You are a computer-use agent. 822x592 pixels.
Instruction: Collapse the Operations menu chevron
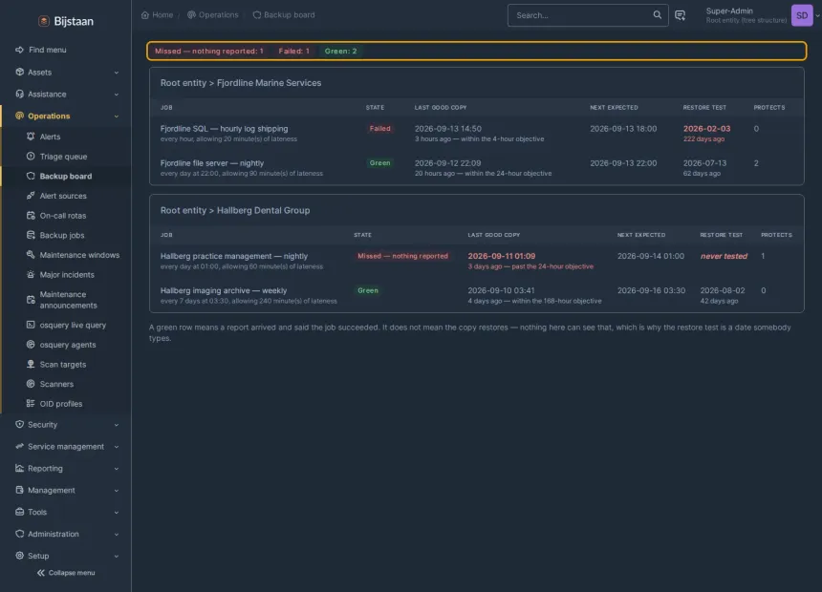117,116
